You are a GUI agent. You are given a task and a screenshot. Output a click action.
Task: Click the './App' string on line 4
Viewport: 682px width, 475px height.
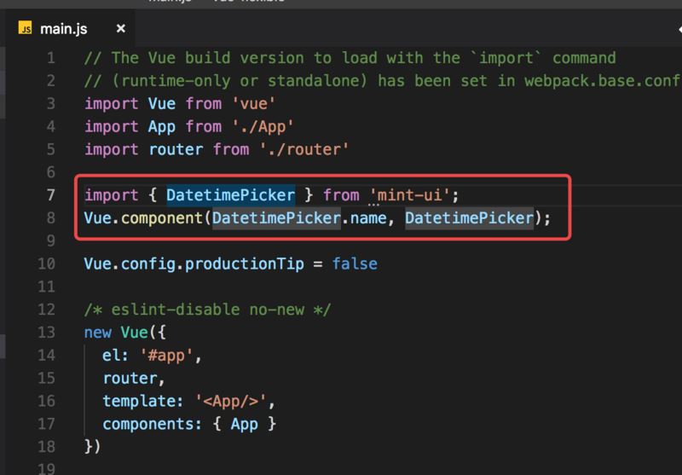tap(263, 126)
